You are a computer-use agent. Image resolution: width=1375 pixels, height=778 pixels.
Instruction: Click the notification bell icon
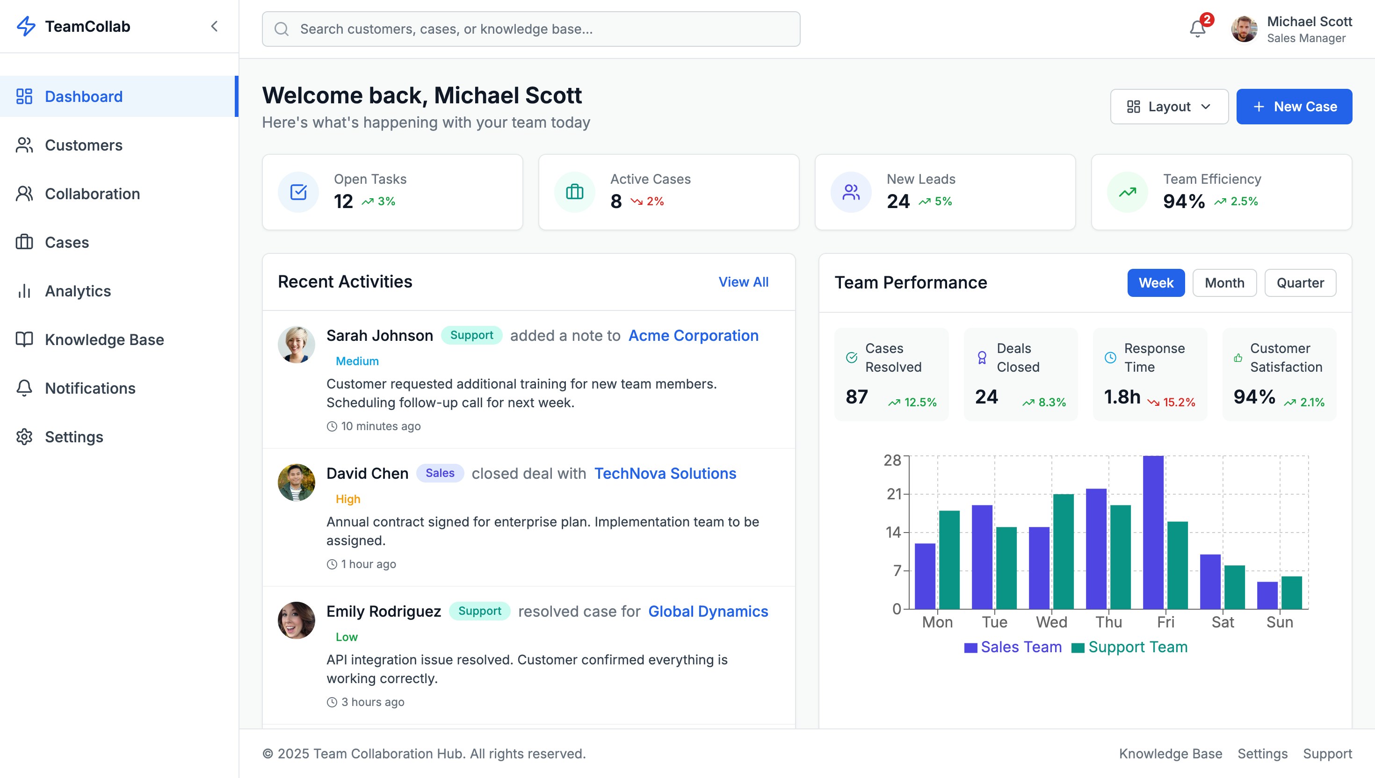[1197, 29]
